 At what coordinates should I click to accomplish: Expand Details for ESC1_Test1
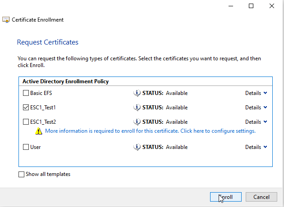[256, 108]
